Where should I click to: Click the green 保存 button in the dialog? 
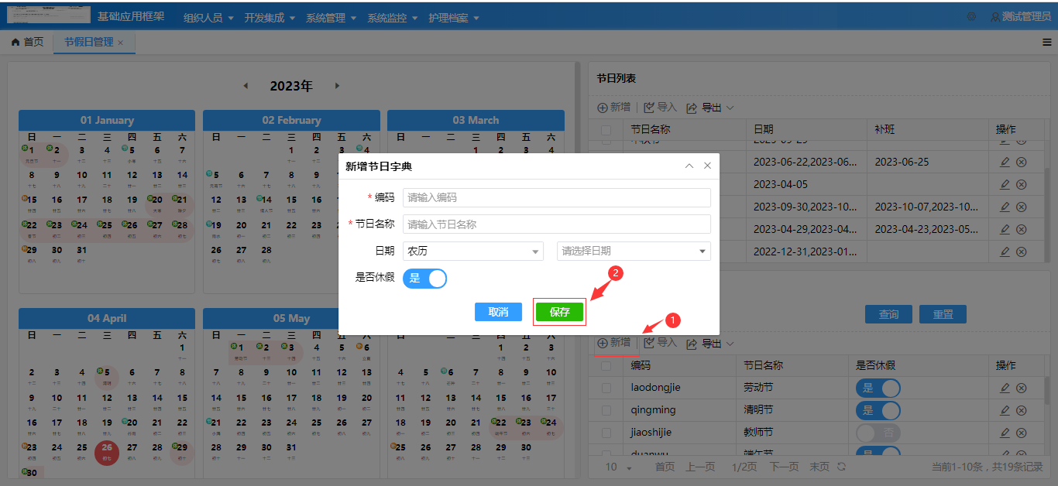tap(559, 311)
